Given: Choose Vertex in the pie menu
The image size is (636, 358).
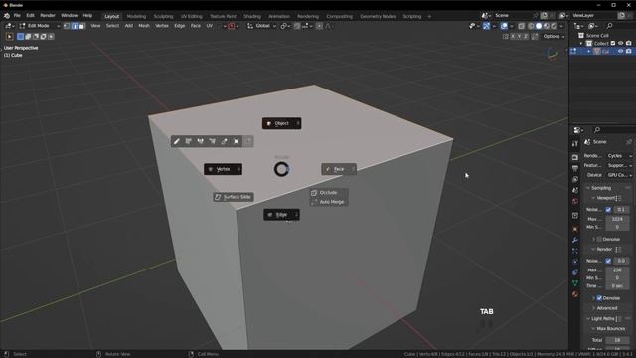Looking at the screenshot, I should click(223, 169).
